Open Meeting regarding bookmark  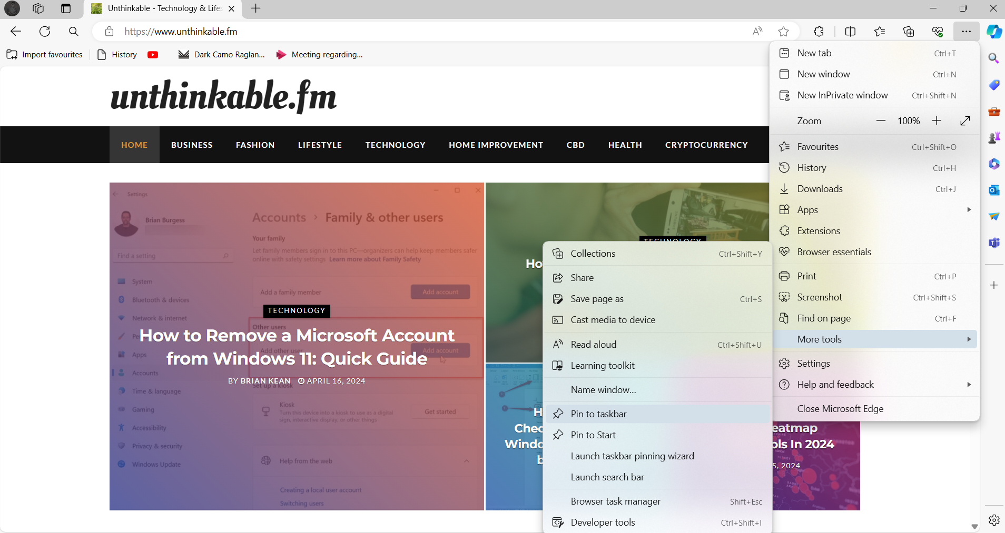(x=320, y=55)
